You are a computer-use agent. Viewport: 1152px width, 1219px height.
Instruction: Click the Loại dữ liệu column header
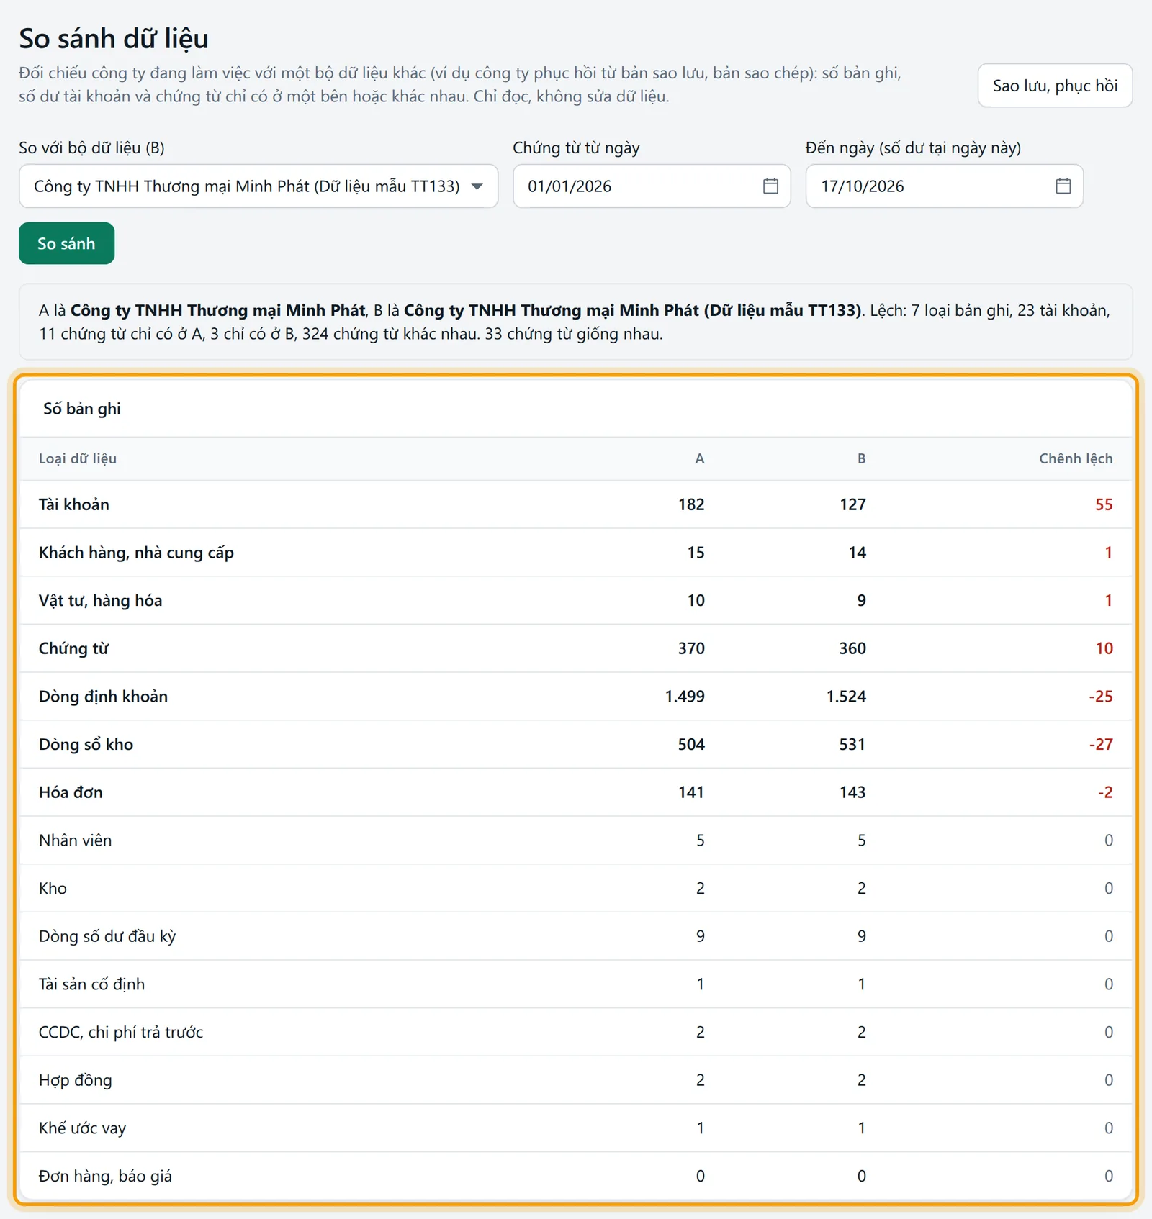pos(78,458)
